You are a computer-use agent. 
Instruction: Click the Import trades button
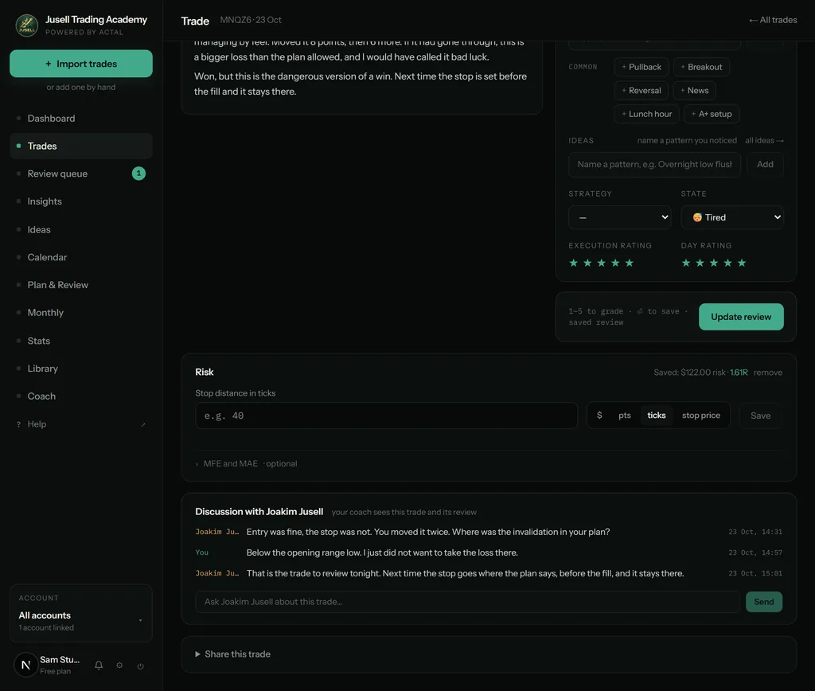pos(81,64)
